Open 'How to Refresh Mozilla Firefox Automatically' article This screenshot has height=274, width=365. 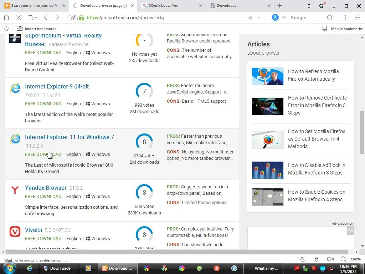(313, 75)
